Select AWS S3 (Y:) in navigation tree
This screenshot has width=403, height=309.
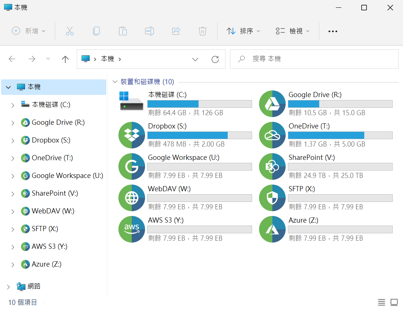(x=44, y=247)
